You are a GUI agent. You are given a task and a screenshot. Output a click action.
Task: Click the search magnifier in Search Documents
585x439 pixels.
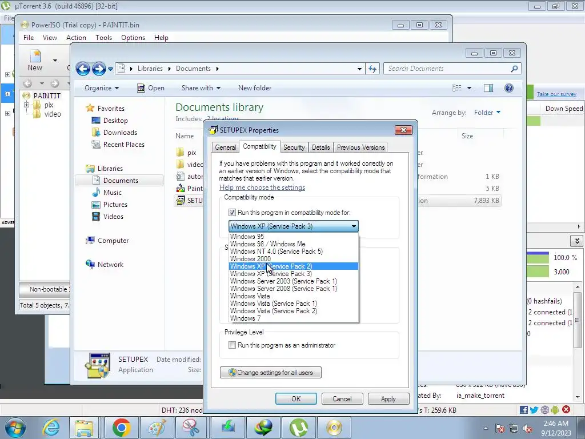click(514, 69)
